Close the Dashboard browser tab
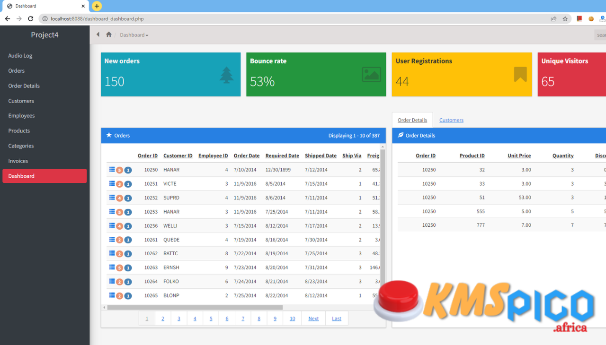This screenshot has height=345, width=606. pos(83,6)
